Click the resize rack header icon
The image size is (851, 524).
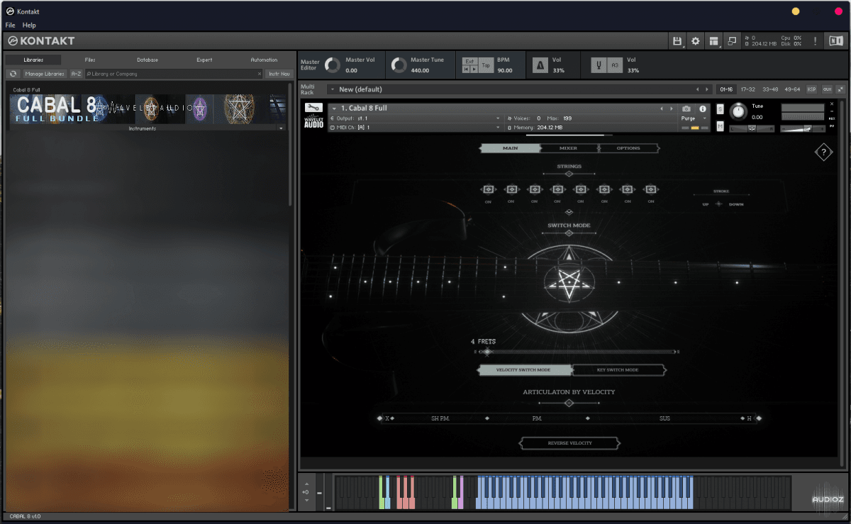click(840, 89)
